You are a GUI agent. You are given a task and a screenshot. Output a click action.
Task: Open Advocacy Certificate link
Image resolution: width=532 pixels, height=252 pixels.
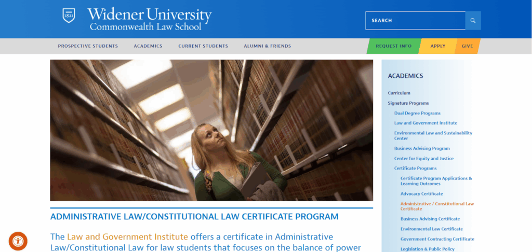coord(421,194)
